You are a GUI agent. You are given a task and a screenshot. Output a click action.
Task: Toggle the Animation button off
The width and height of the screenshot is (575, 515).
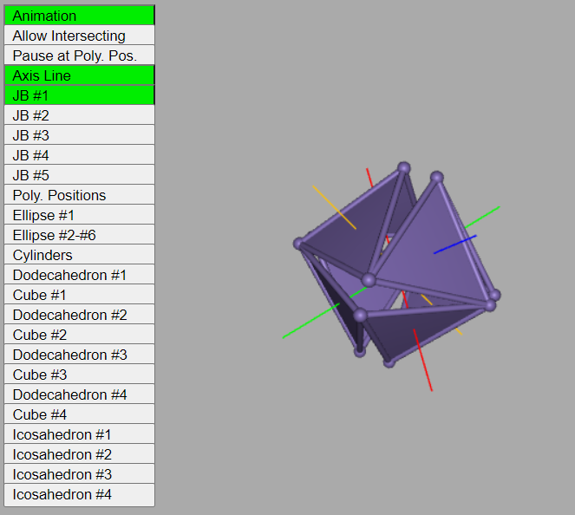79,16
